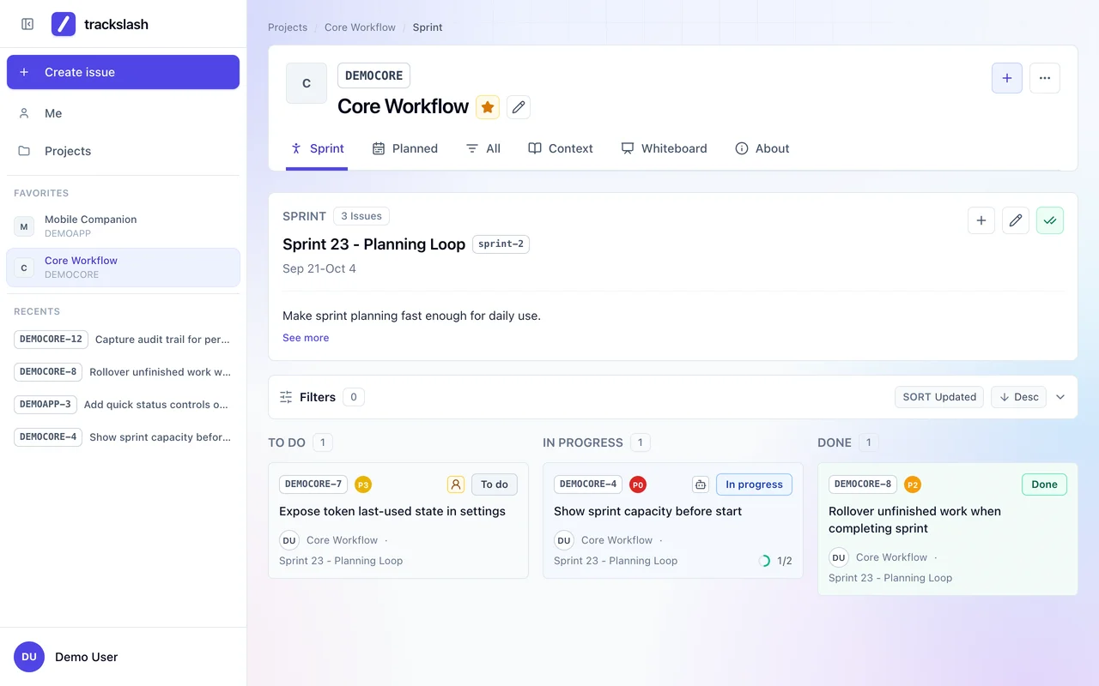This screenshot has width=1099, height=686.
Task: Open the Context tab
Action: [561, 148]
